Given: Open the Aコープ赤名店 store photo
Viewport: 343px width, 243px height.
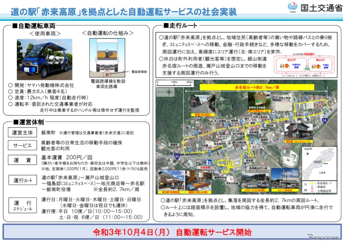Looking at the screenshot, I should point(285,180).
